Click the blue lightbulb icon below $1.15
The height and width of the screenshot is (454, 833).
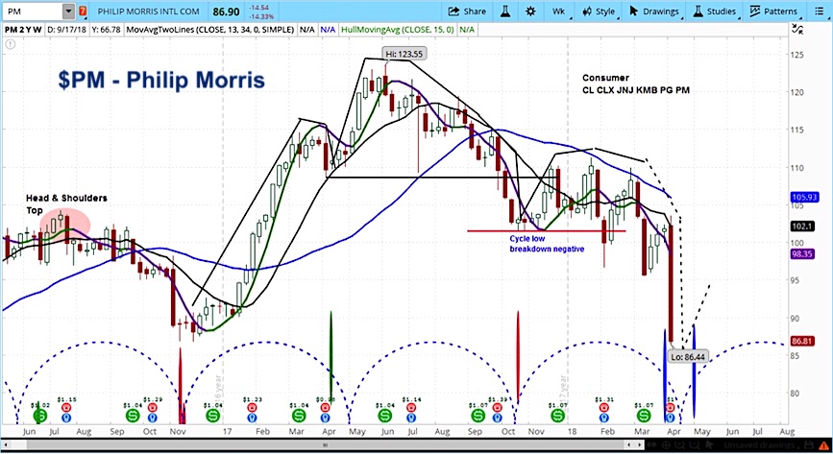[66, 418]
